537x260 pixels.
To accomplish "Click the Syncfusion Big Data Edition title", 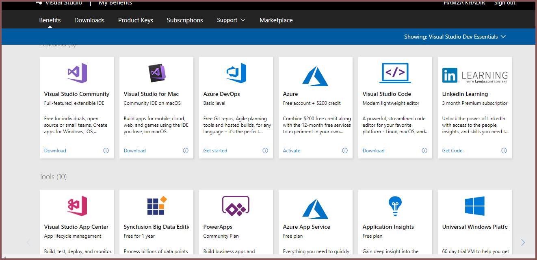I will [156, 227].
